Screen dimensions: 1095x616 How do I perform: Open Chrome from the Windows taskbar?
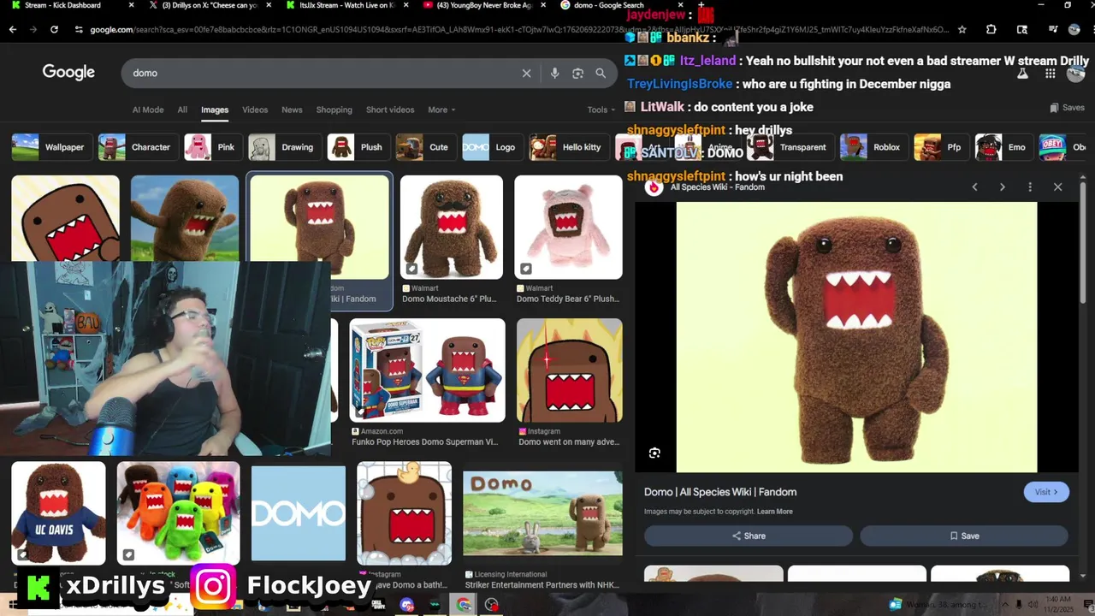[x=464, y=605]
